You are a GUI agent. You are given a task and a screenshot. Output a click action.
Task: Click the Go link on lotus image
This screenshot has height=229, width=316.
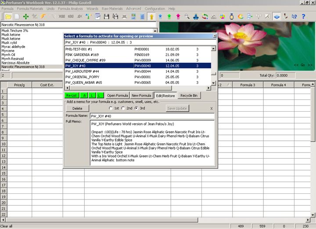(303, 65)
